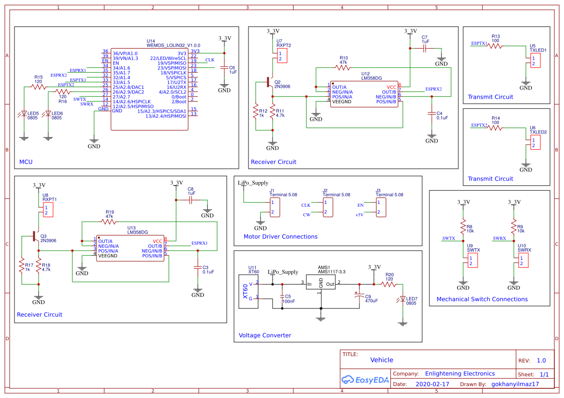
Task: Click the Vehicle title text
Action: (382, 360)
